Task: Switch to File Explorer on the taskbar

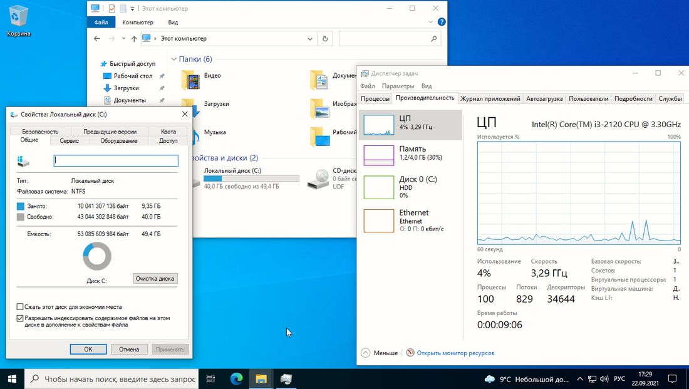Action: [261, 379]
